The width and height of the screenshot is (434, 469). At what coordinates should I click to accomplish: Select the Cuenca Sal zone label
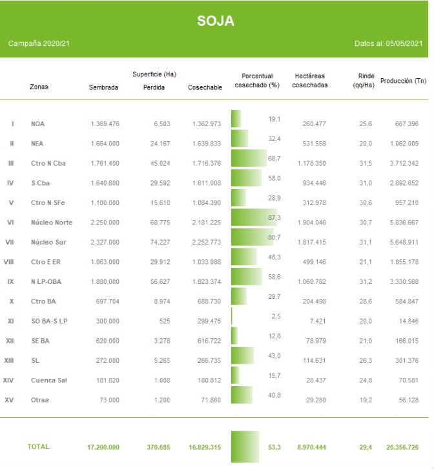(48, 380)
